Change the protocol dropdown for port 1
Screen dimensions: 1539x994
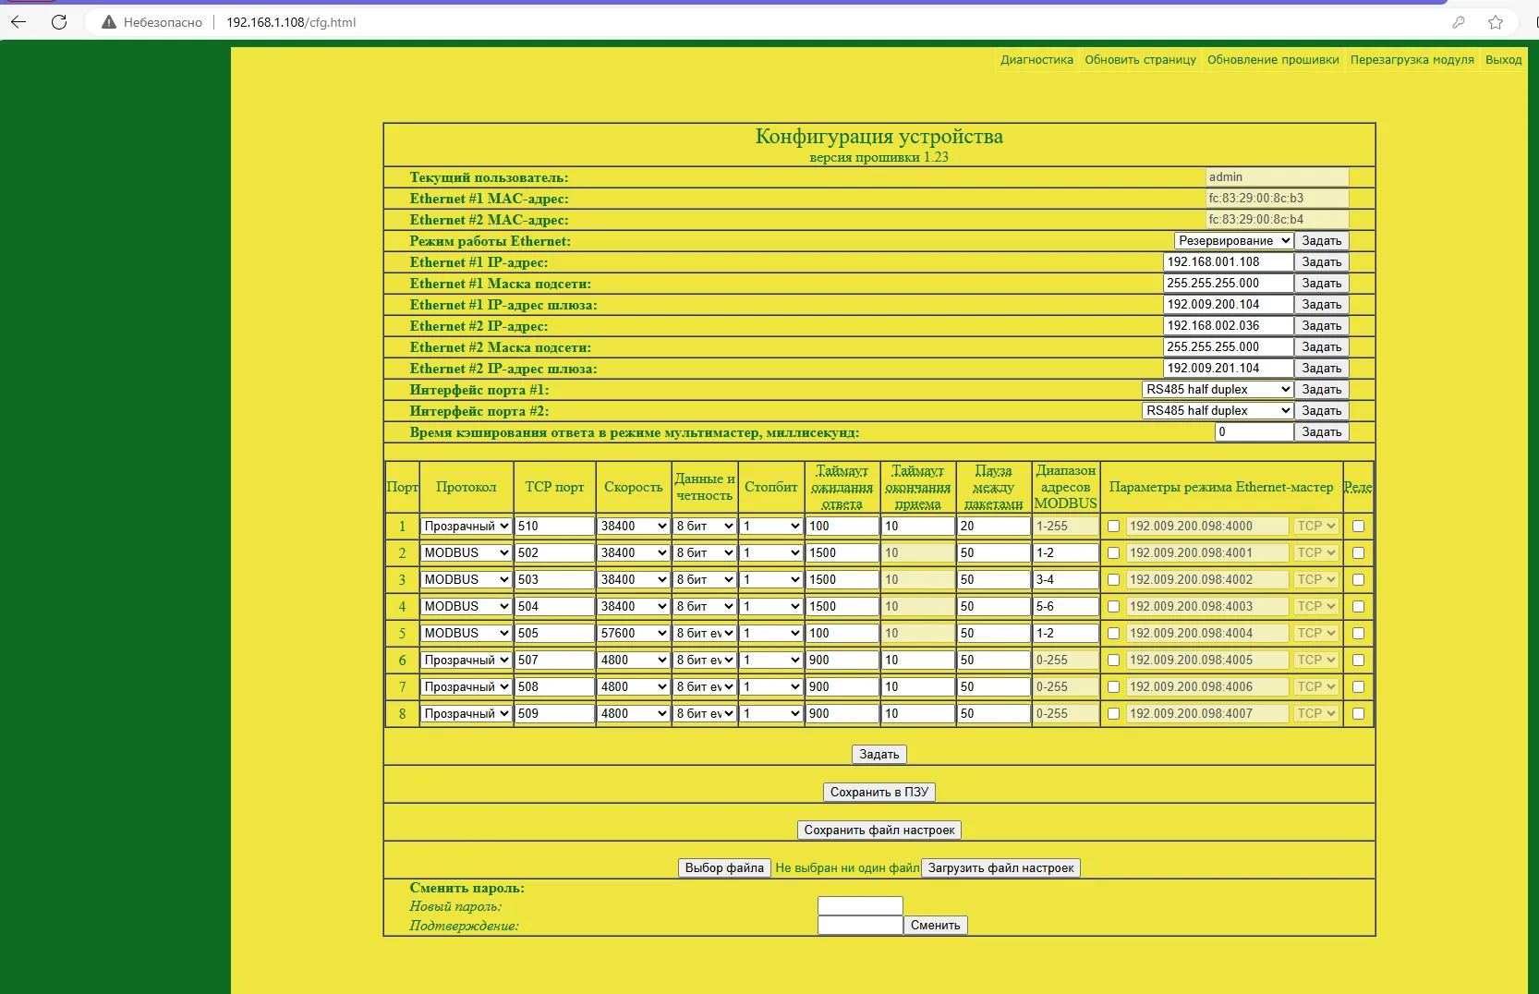(x=466, y=527)
